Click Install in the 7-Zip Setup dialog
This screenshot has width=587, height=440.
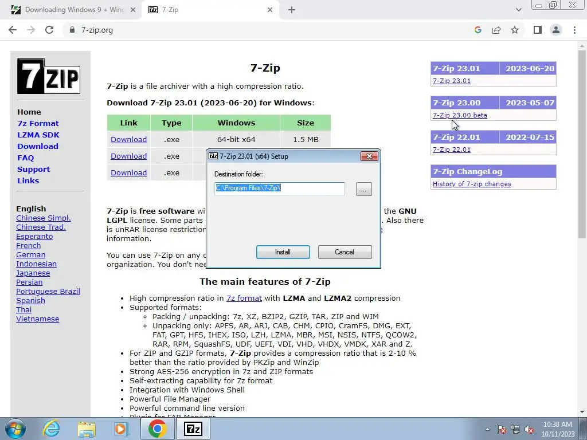[283, 252]
